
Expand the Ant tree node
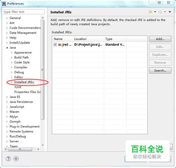pos(7,23)
